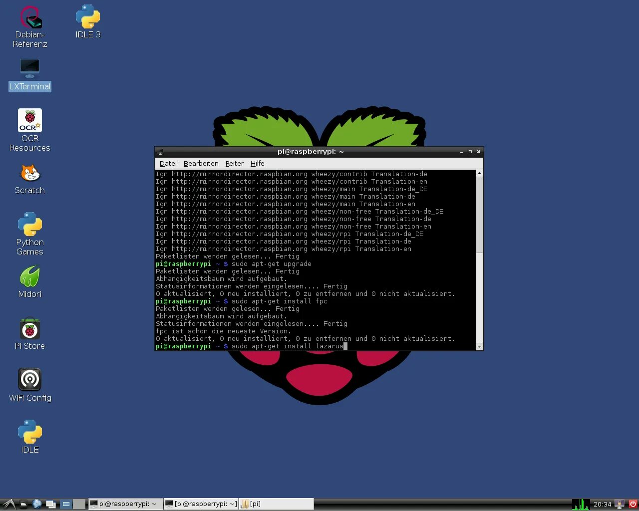Click the CPU usage monitor in the taskbar
This screenshot has height=511, width=639.
point(581,504)
